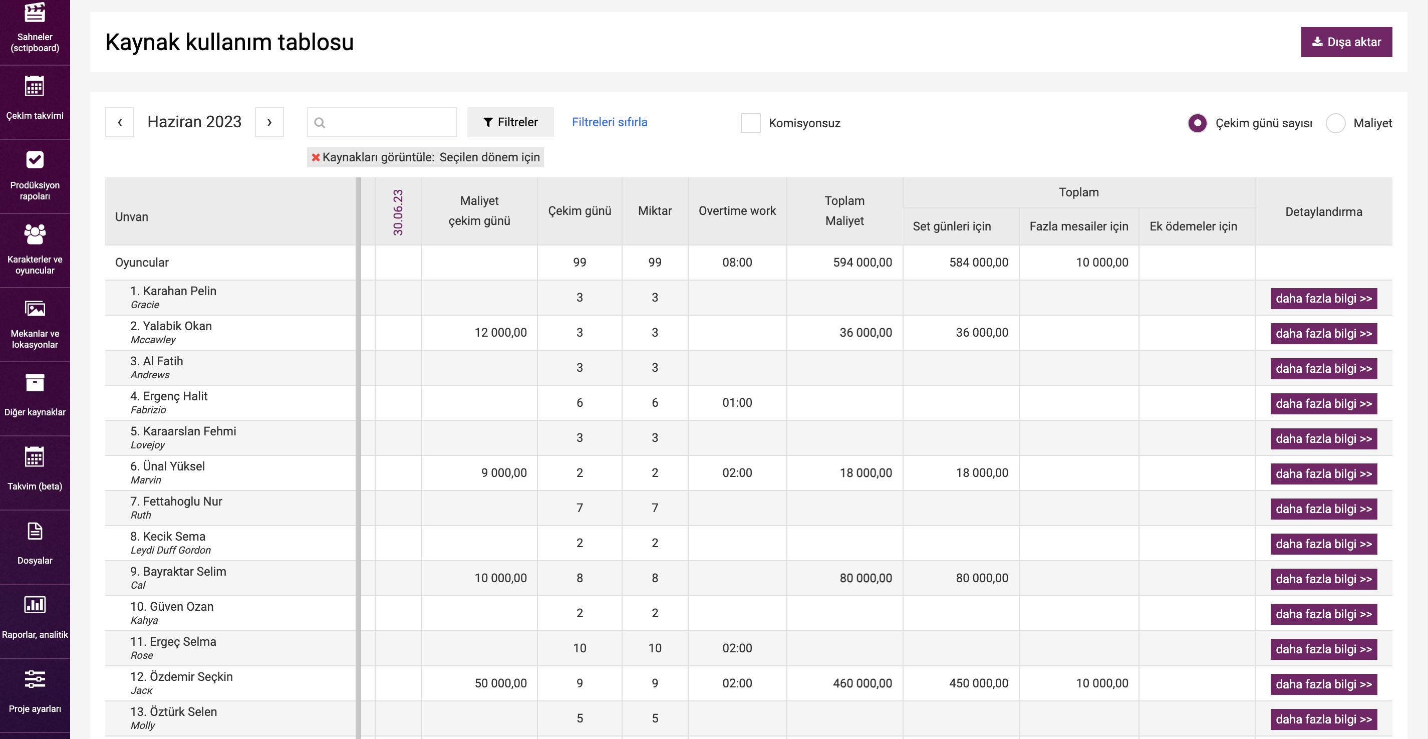Open Çekim takvimi calendar icon

[x=35, y=87]
